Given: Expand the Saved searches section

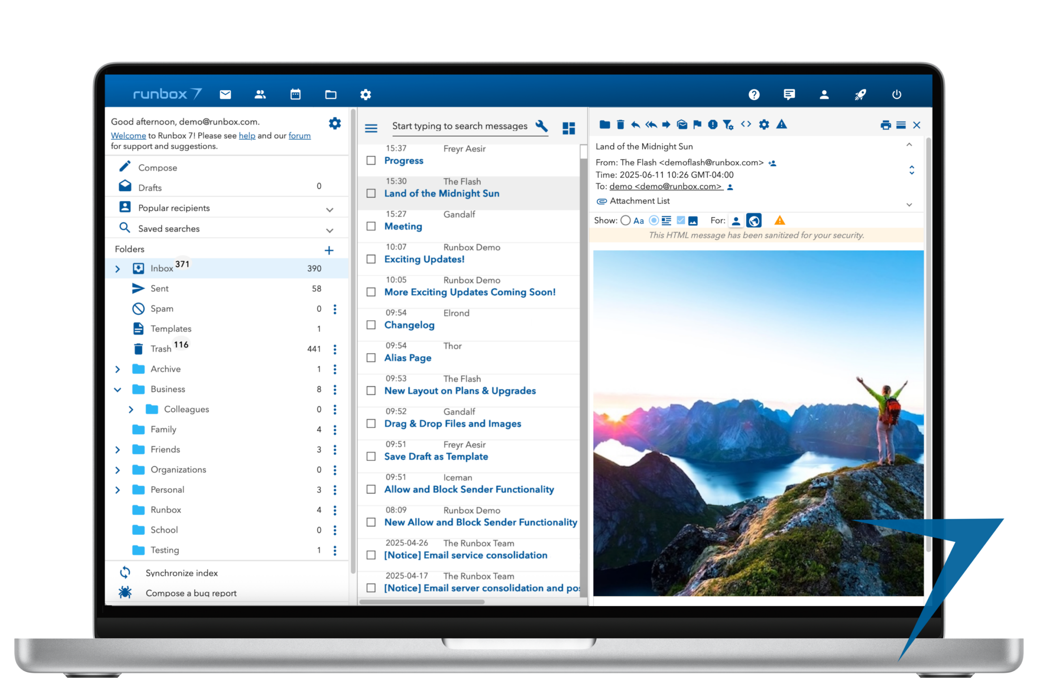Looking at the screenshot, I should pyautogui.click(x=330, y=230).
